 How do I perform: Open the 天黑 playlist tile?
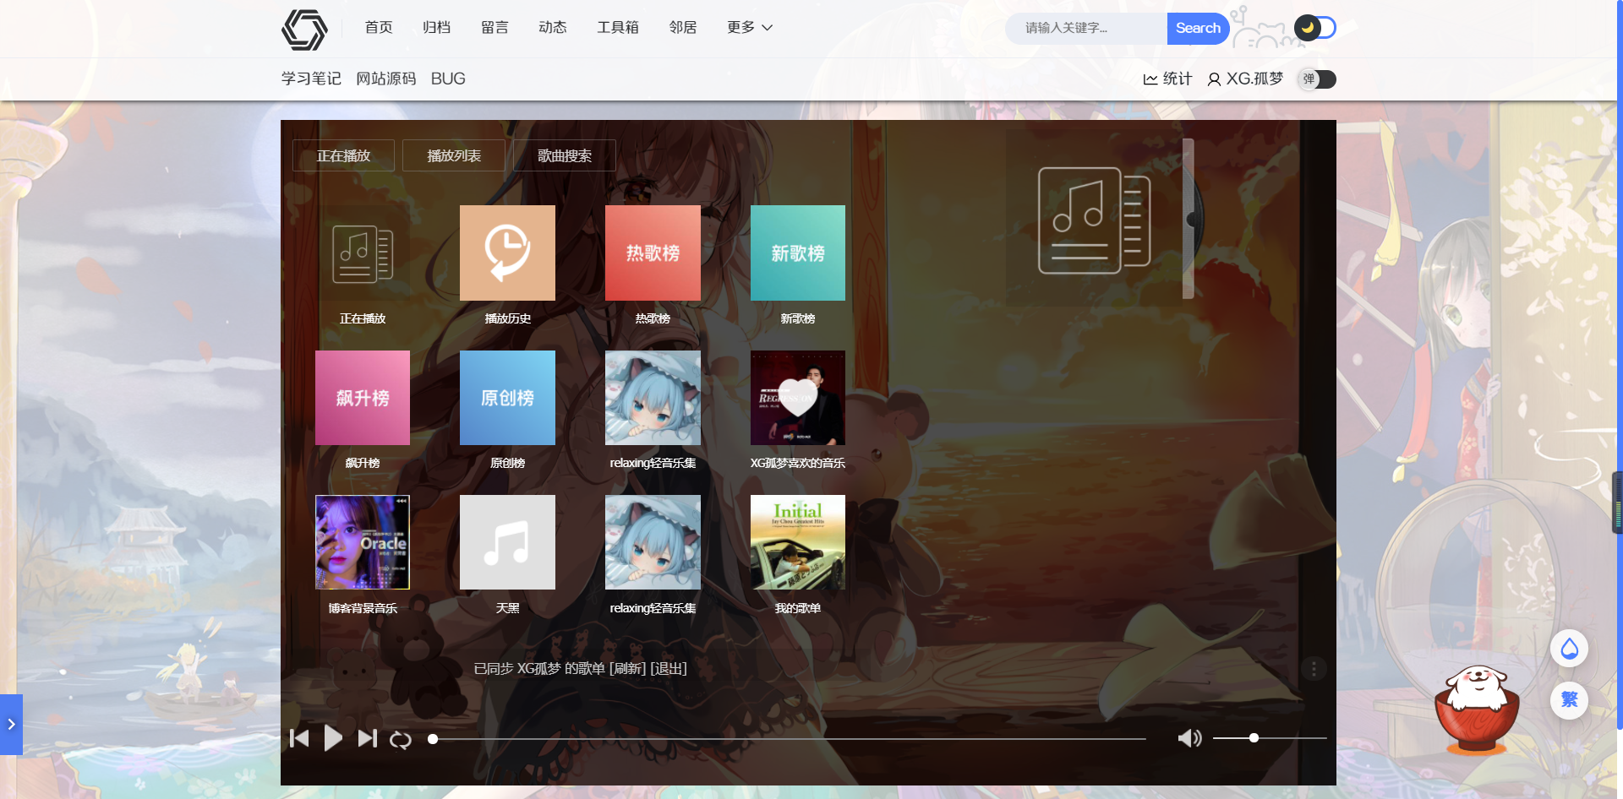(x=507, y=542)
